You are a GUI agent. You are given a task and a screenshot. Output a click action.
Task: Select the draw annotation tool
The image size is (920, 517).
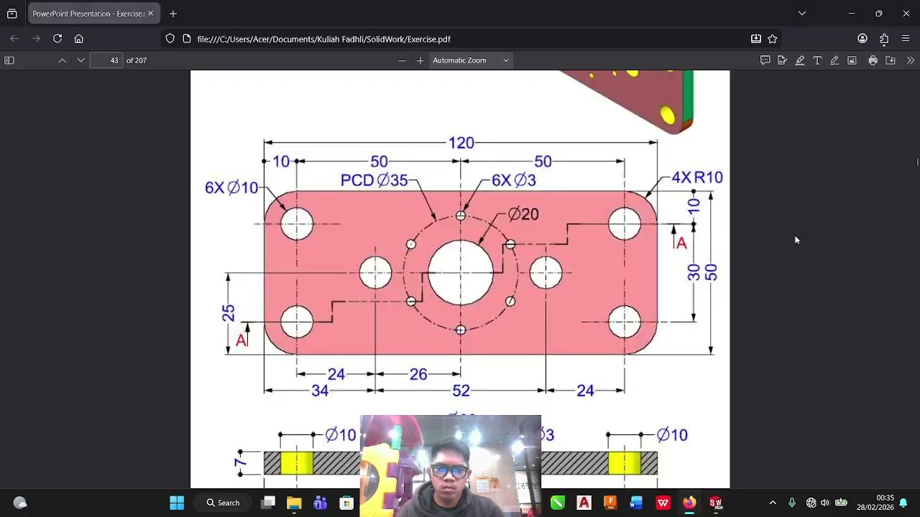834,60
